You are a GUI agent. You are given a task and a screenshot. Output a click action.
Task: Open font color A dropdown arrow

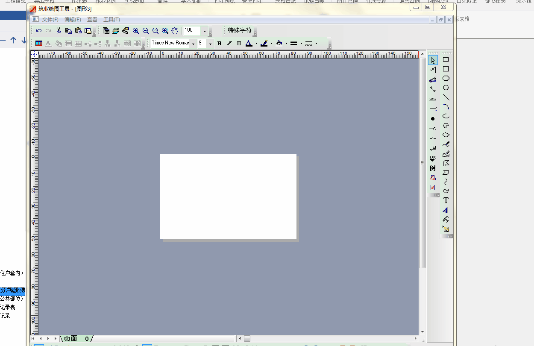(256, 43)
